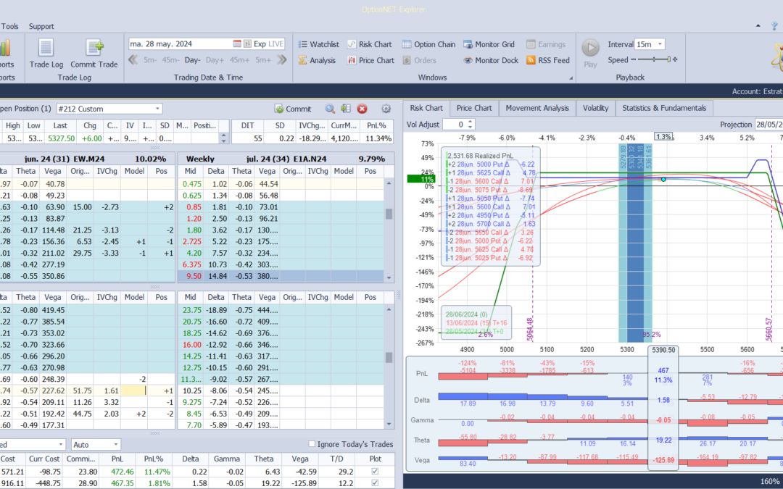Click the trading date text field

[180, 44]
